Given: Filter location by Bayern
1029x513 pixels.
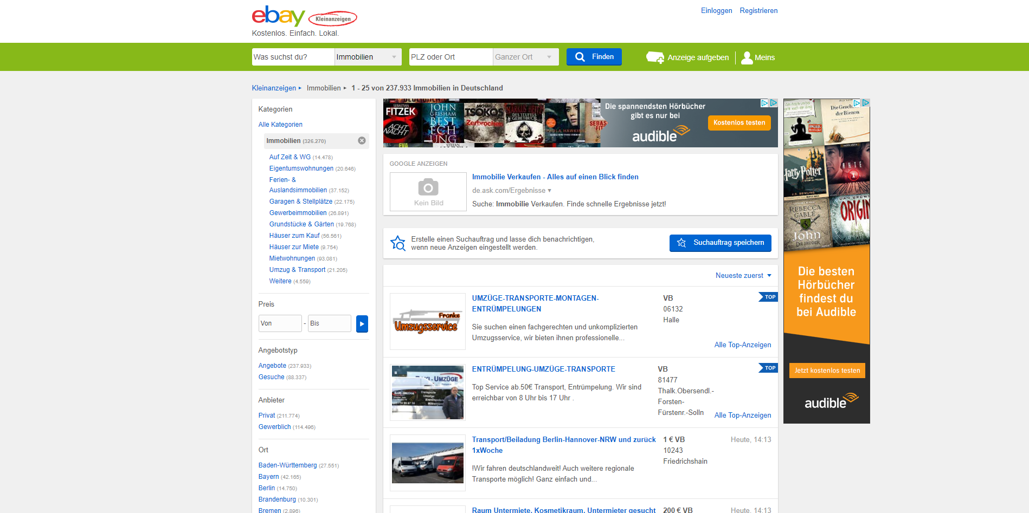Looking at the screenshot, I should click(x=268, y=477).
